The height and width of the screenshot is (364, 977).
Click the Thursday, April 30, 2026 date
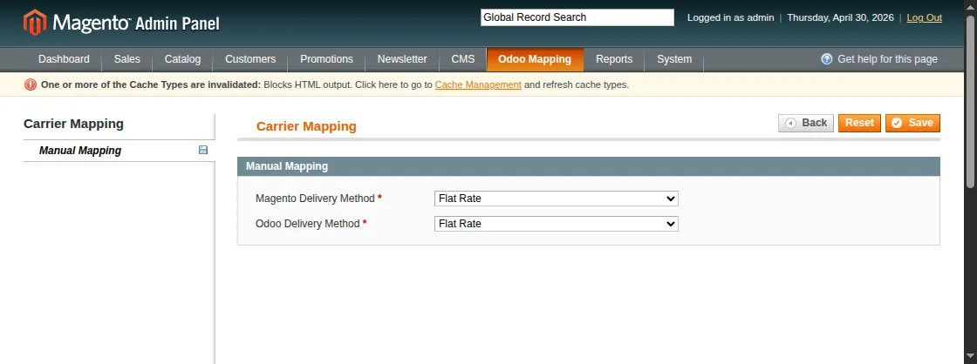click(x=840, y=17)
